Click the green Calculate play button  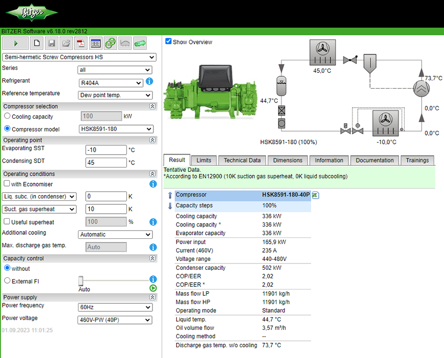pyautogui.click(x=16, y=43)
